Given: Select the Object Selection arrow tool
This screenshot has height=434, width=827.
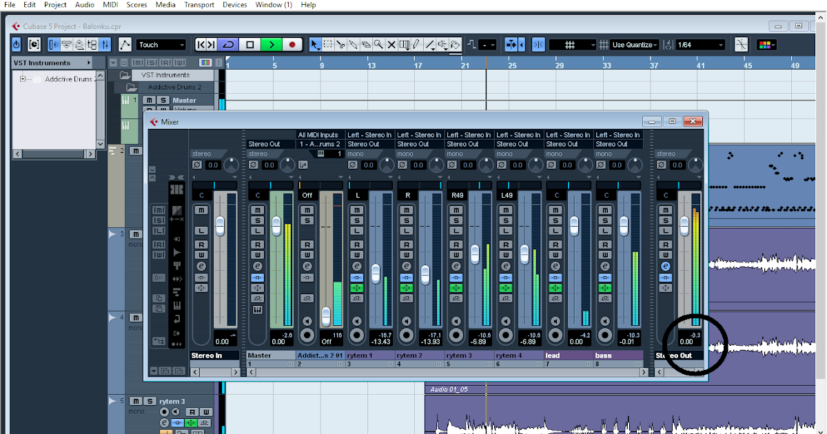Looking at the screenshot, I should click(315, 45).
